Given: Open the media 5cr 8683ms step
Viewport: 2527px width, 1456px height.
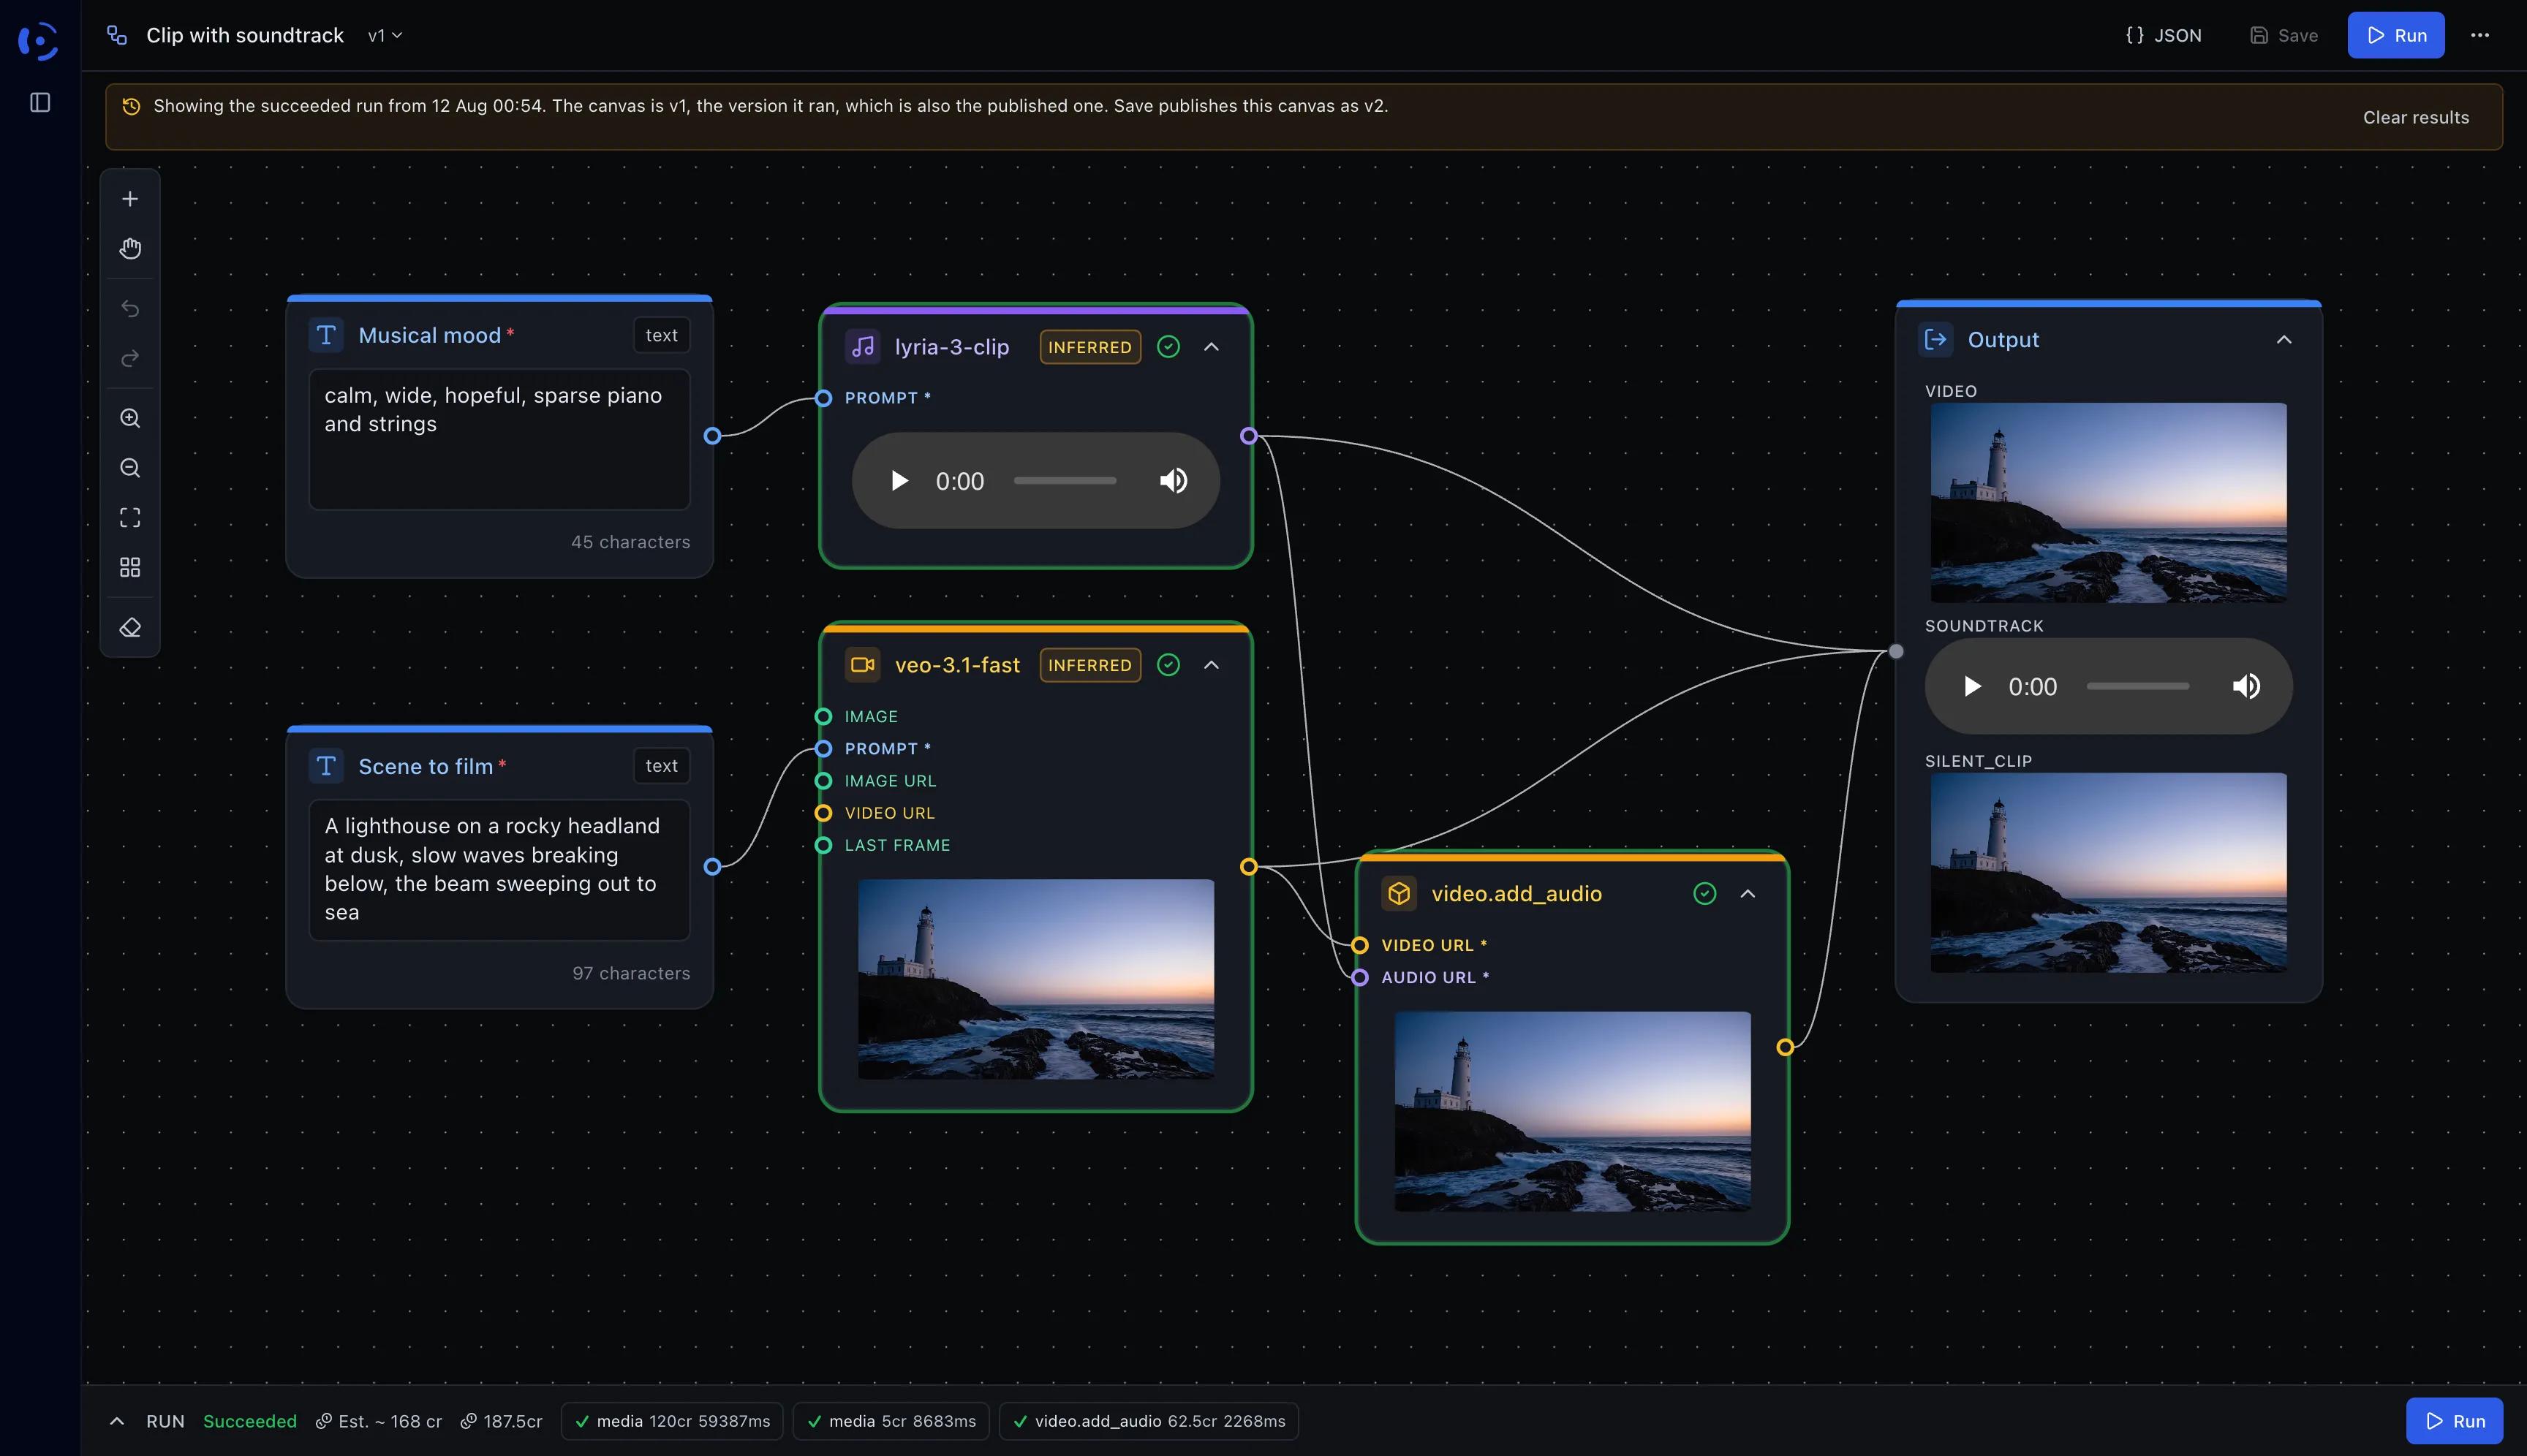Looking at the screenshot, I should pyautogui.click(x=891, y=1421).
